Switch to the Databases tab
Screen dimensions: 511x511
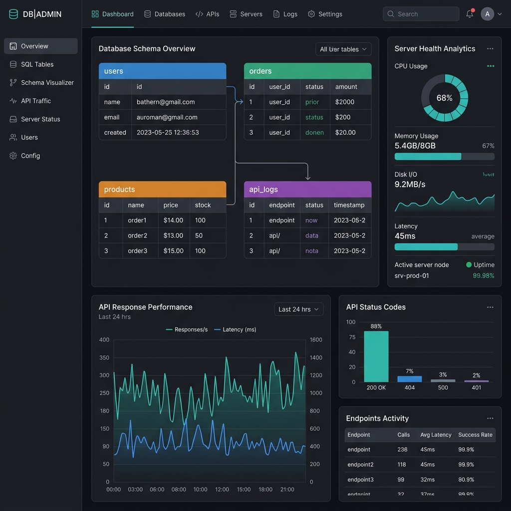tap(165, 14)
